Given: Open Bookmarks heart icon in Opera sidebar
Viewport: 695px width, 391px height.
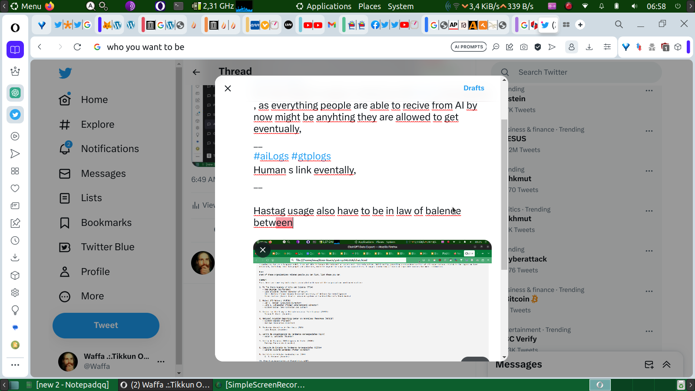Looking at the screenshot, I should click(x=15, y=189).
